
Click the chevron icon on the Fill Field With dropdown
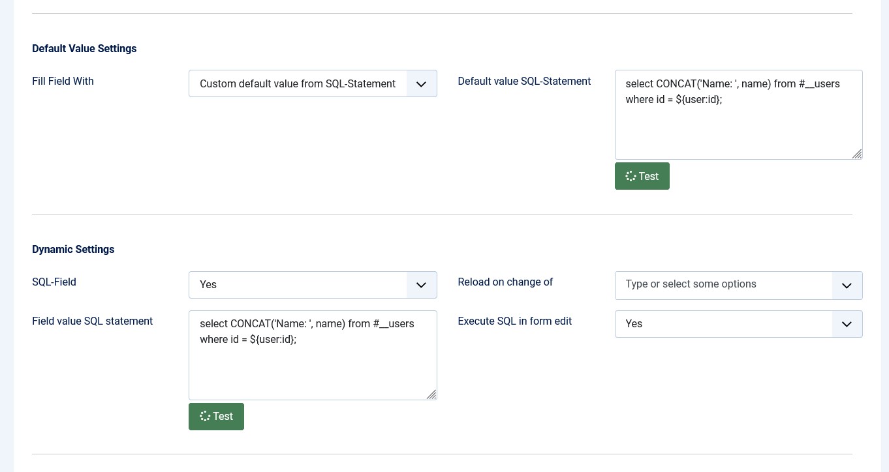pyautogui.click(x=421, y=83)
